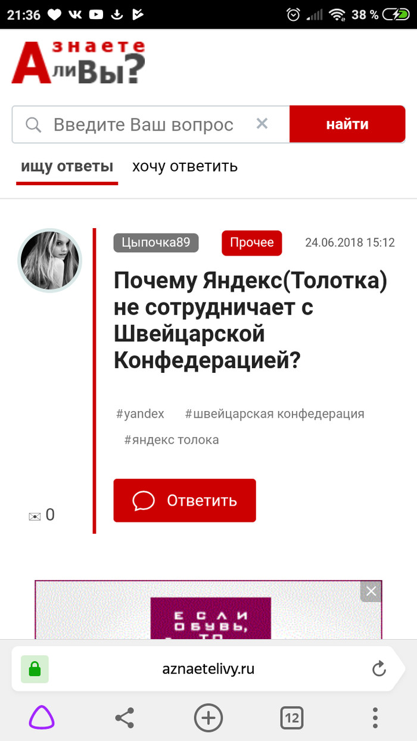Open the tab switcher showing 12 tabs
This screenshot has height=741, width=417.
(291, 718)
